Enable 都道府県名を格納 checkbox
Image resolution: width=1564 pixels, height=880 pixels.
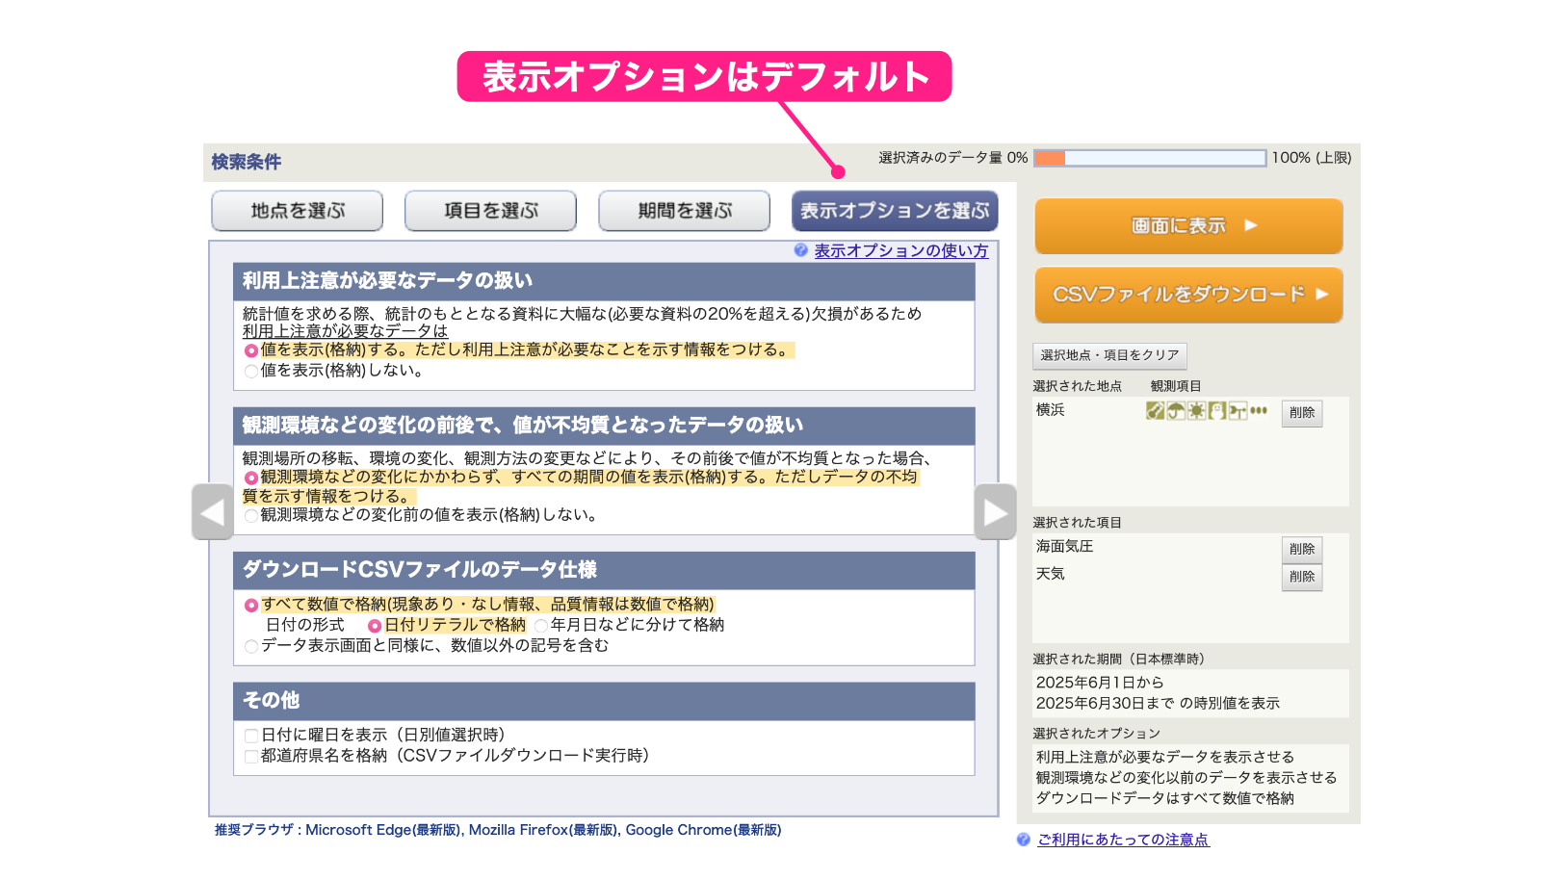click(x=251, y=757)
